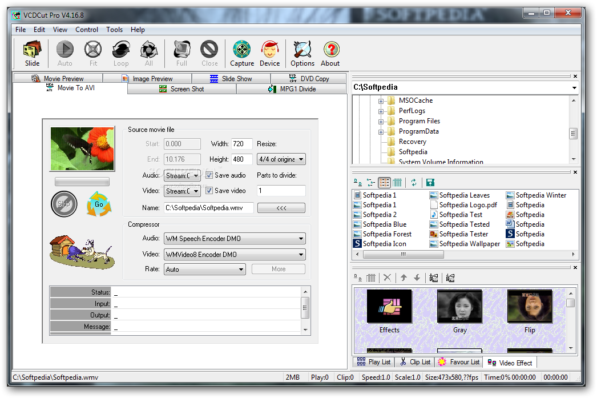Expand the ProgramData folder node
This screenshot has width=597, height=398.
point(381,132)
